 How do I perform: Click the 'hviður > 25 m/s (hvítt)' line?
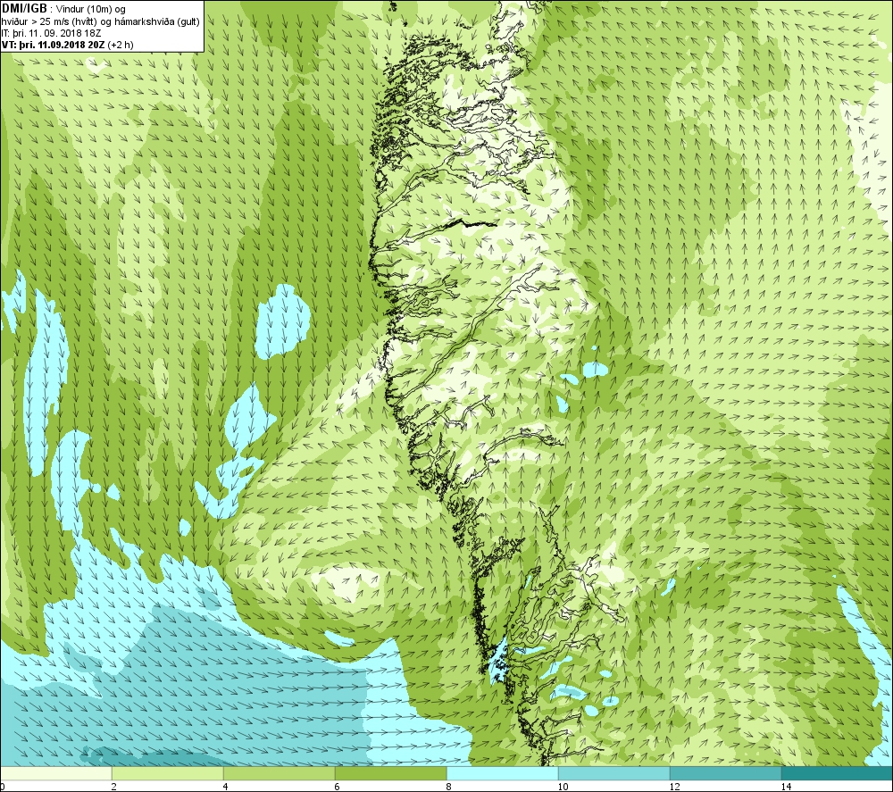pos(101,21)
